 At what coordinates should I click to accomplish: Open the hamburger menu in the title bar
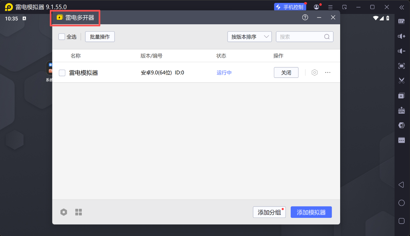coord(330,7)
